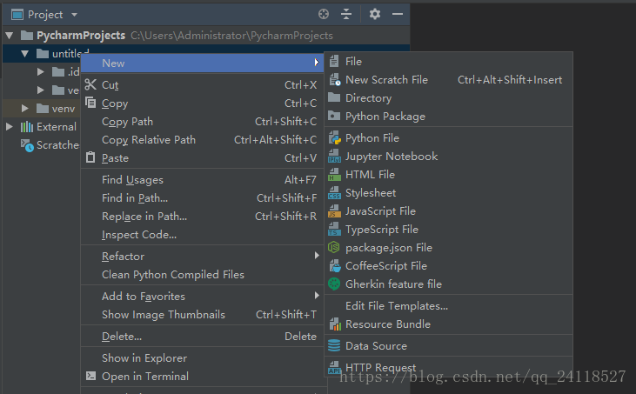Click the Directory folder icon

tap(334, 97)
